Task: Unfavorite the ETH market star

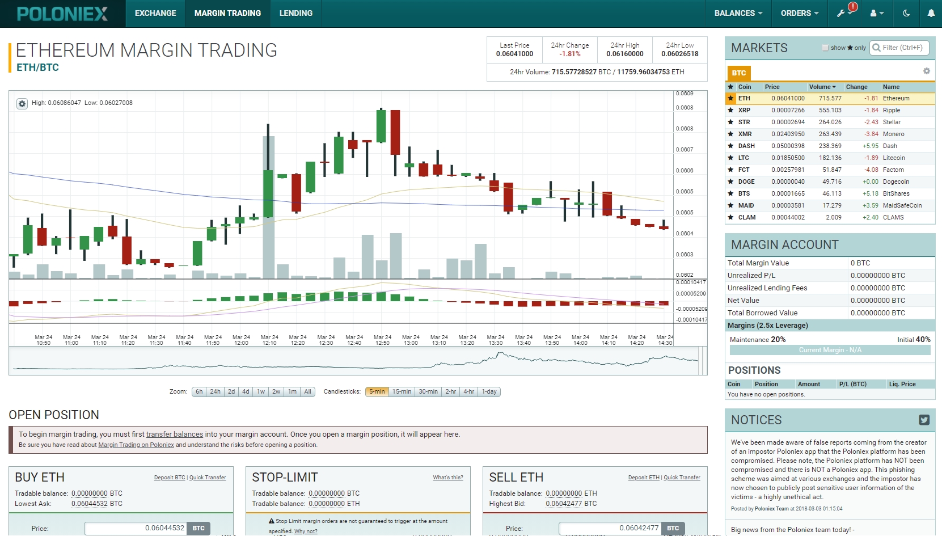Action: tap(730, 98)
